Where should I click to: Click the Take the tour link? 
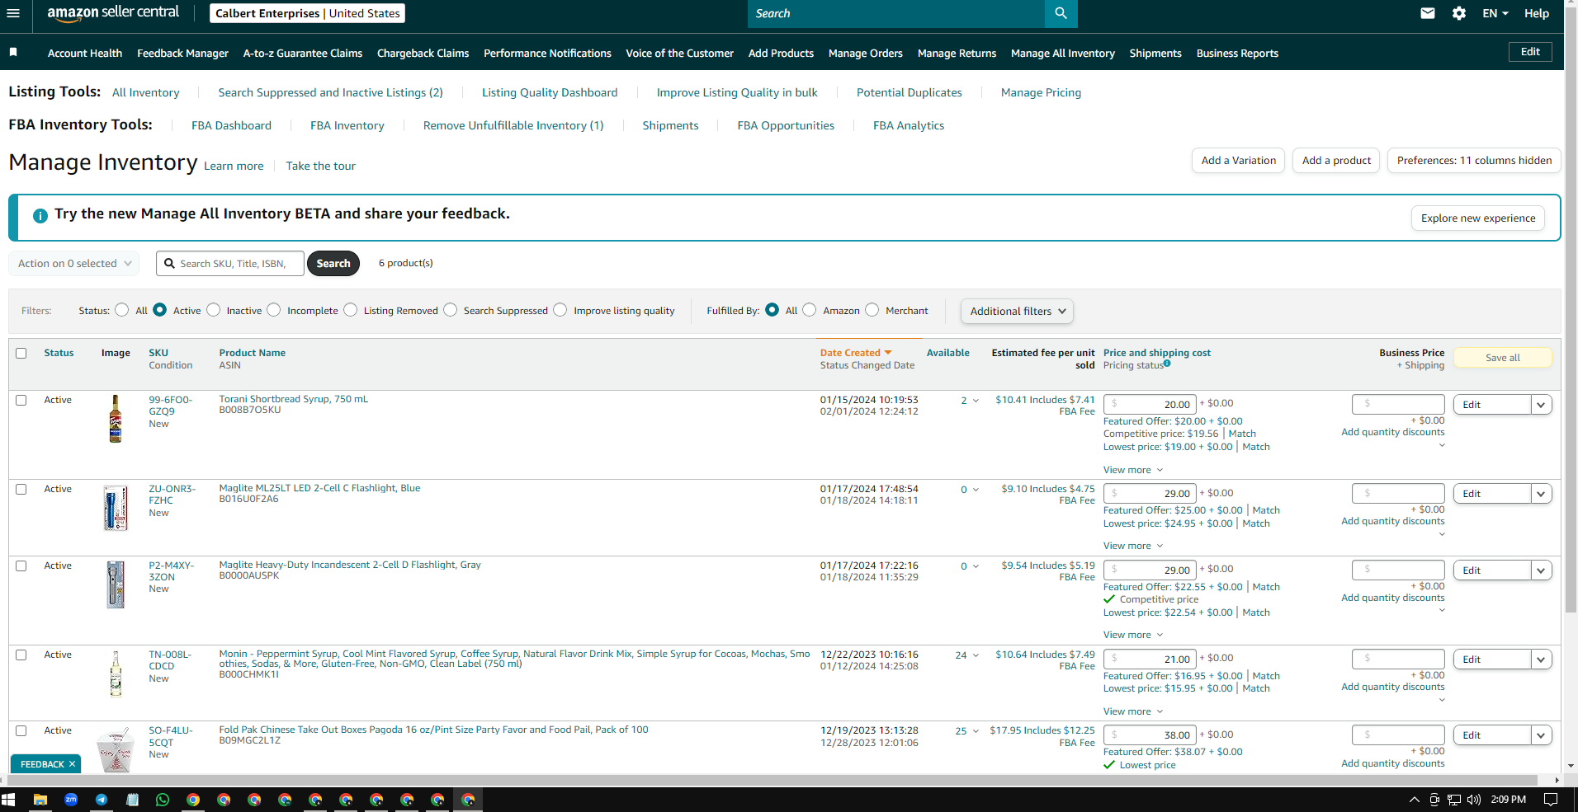(x=320, y=166)
